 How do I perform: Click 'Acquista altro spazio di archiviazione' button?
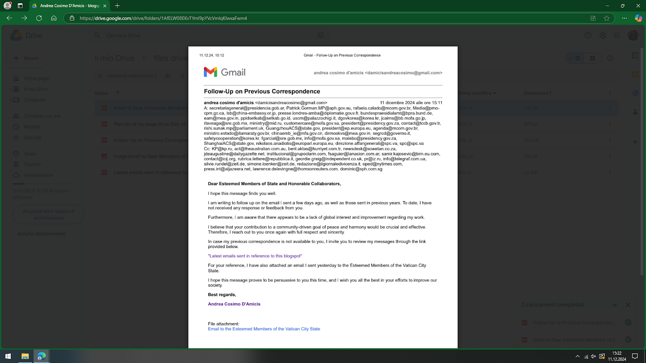(x=48, y=214)
